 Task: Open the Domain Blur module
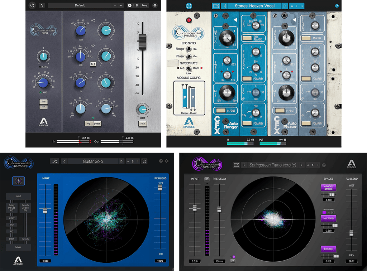coord(11,225)
